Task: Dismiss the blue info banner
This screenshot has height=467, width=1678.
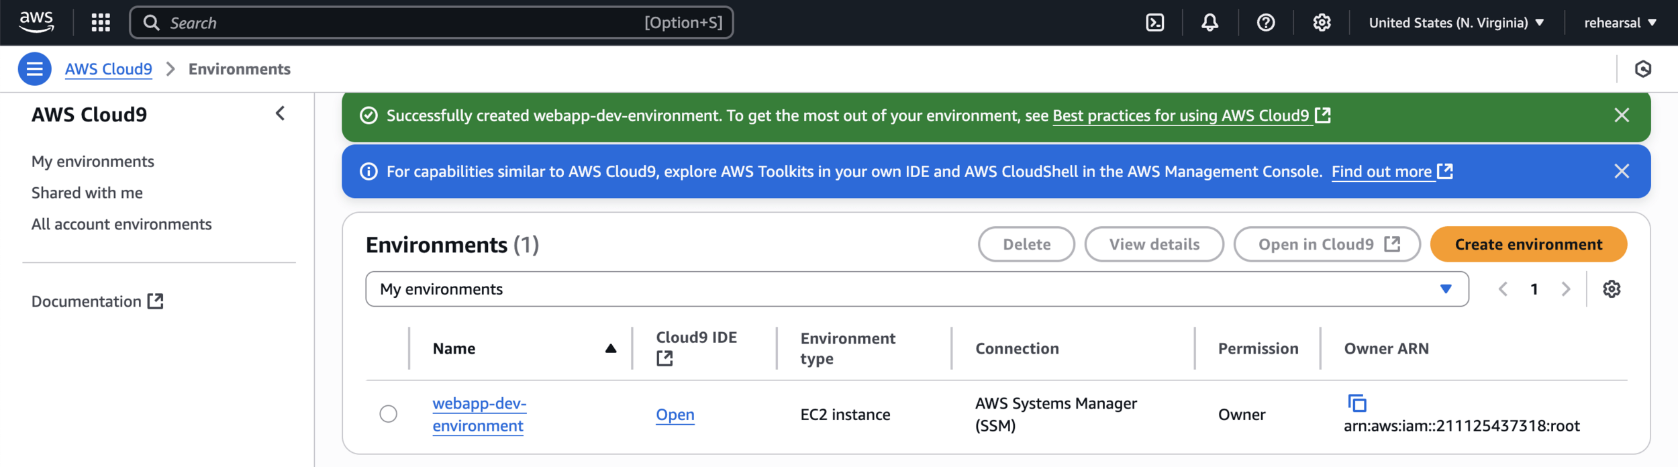Action: tap(1621, 171)
